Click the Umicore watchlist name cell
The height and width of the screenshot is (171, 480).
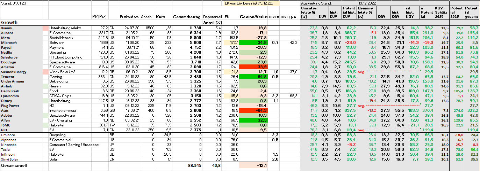click(x=21, y=135)
